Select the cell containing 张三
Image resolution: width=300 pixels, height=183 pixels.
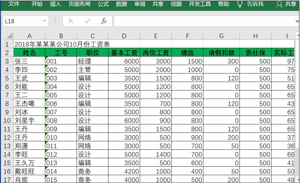pos(29,60)
